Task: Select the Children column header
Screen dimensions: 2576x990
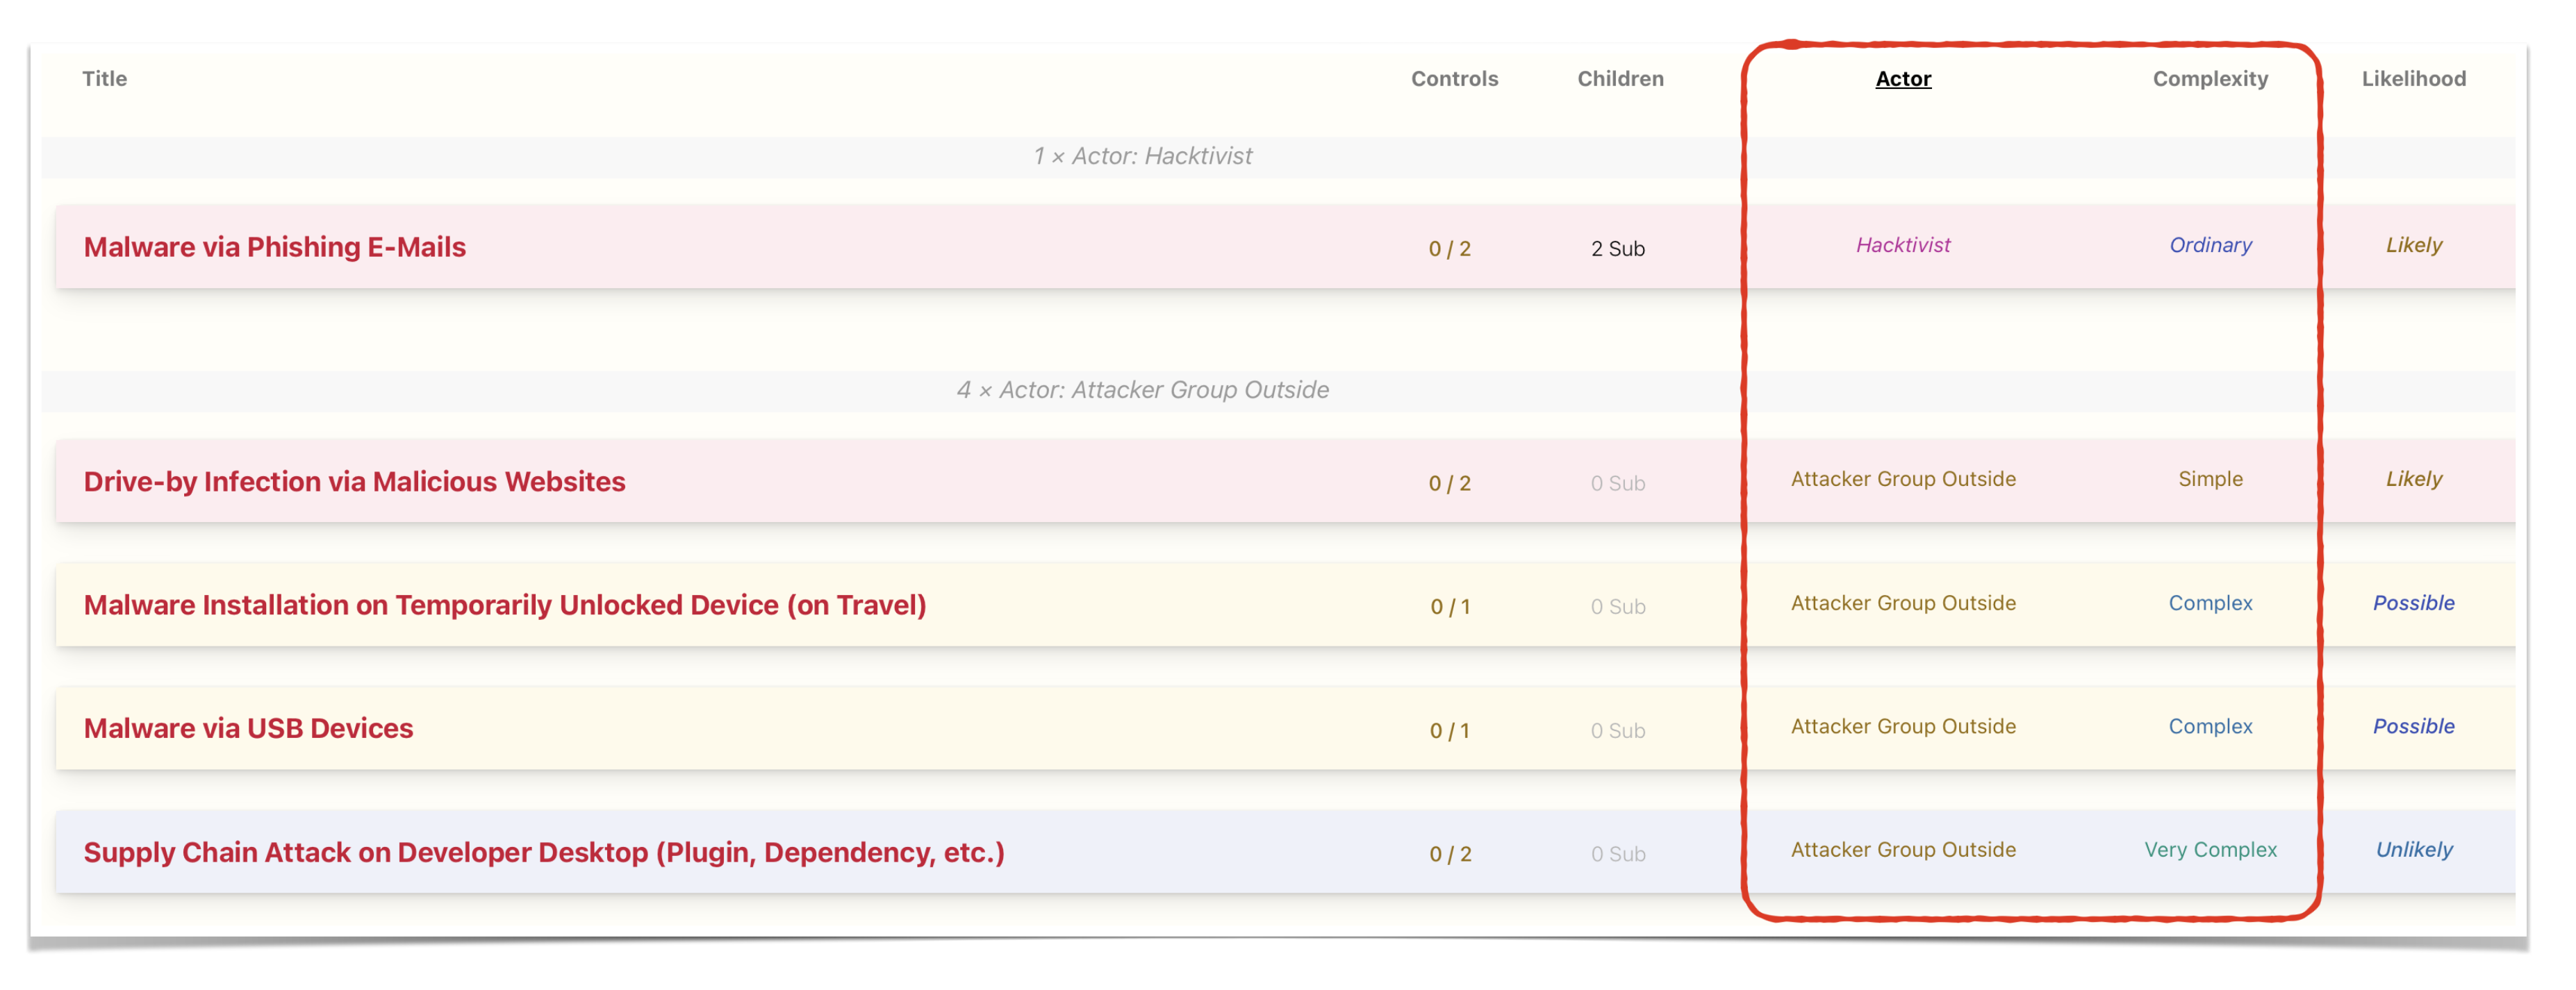Action: click(x=1619, y=79)
